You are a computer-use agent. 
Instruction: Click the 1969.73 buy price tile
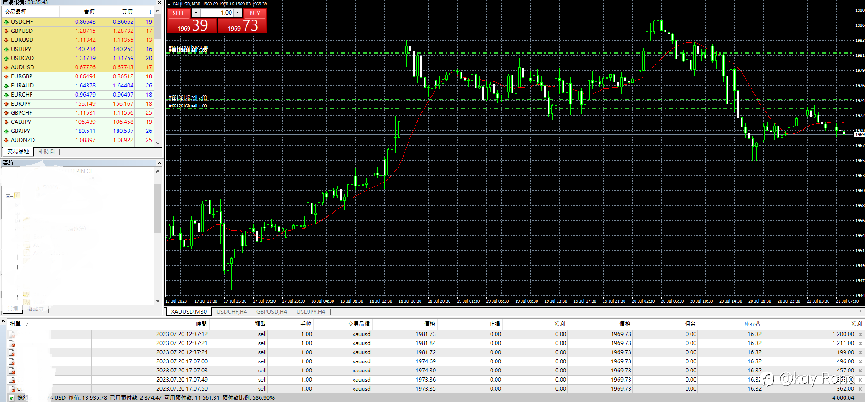coord(242,25)
